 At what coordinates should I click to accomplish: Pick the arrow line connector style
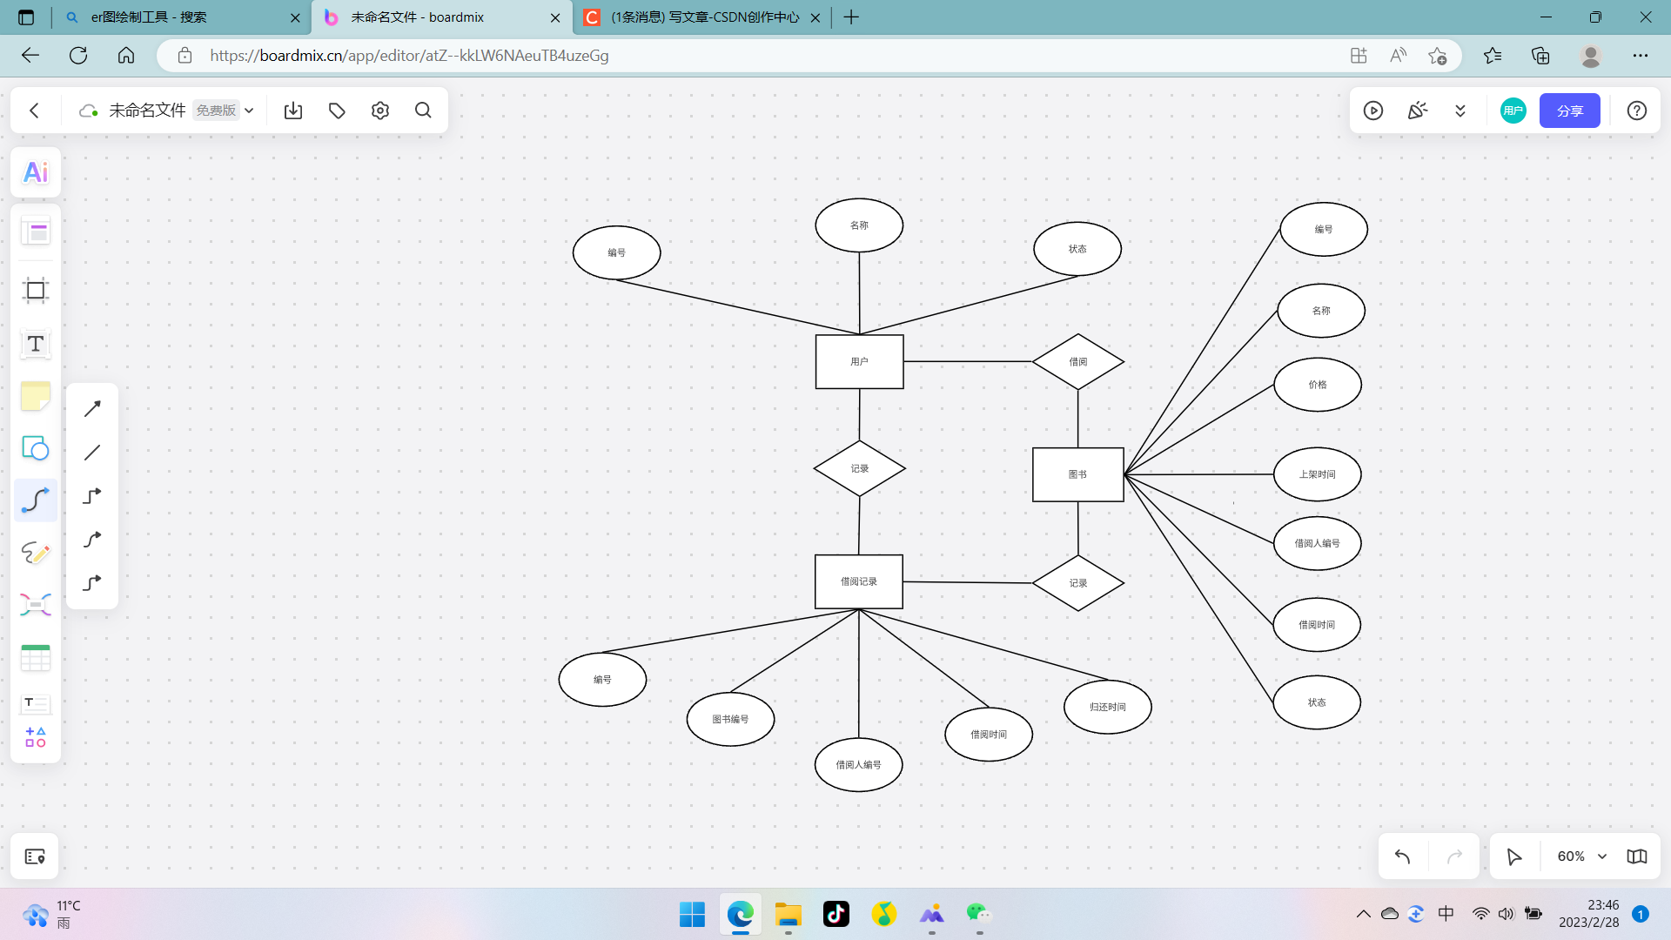pyautogui.click(x=92, y=408)
